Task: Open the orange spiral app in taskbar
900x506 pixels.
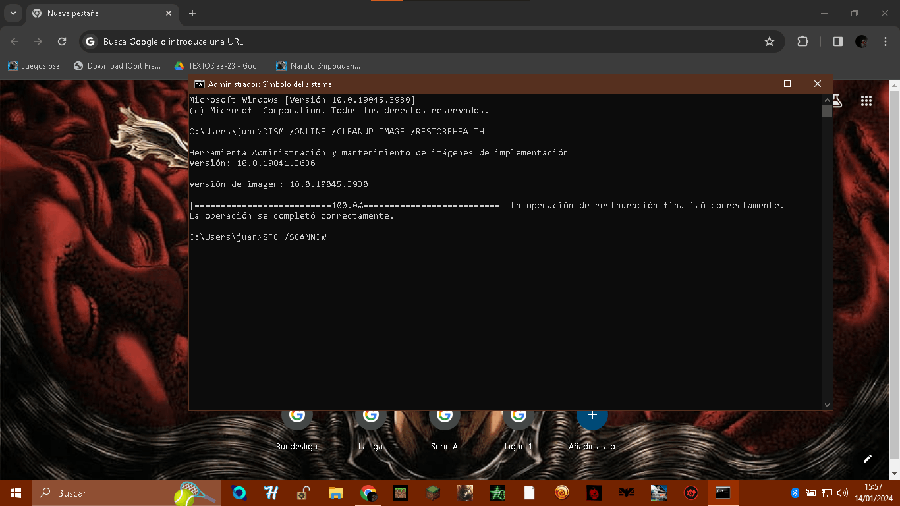Action: point(562,493)
